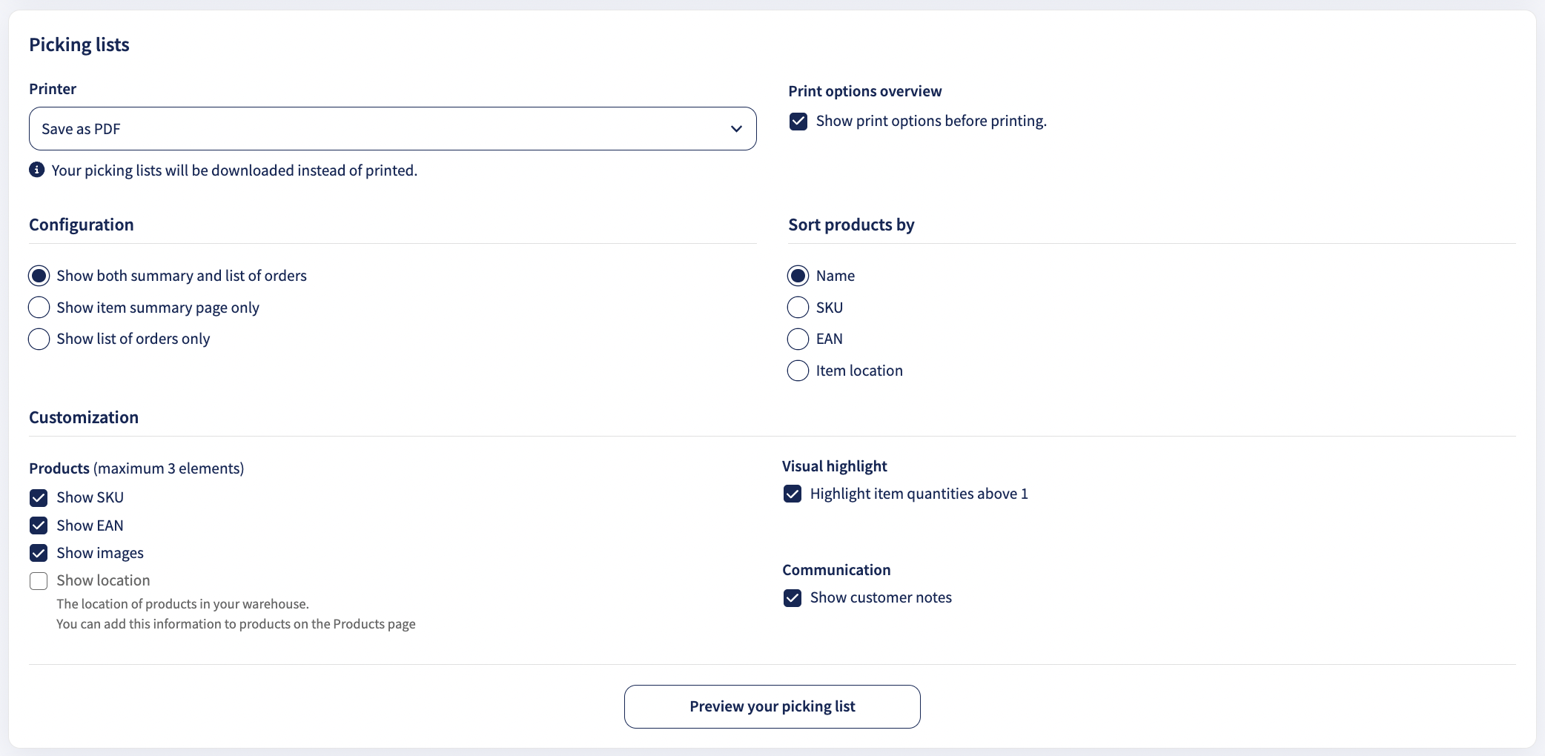
Task: Sort products by Item location
Action: (798, 371)
